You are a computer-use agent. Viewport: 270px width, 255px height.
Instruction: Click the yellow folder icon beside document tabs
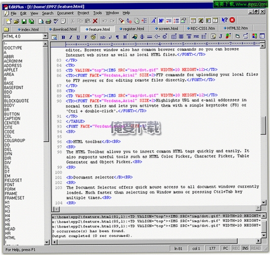[x=7, y=29]
